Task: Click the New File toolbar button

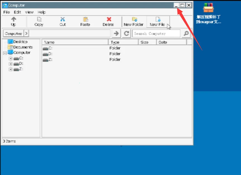Action: [x=158, y=21]
